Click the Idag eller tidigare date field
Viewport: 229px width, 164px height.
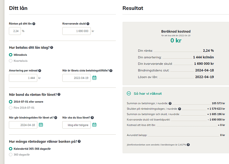(x=77, y=125)
